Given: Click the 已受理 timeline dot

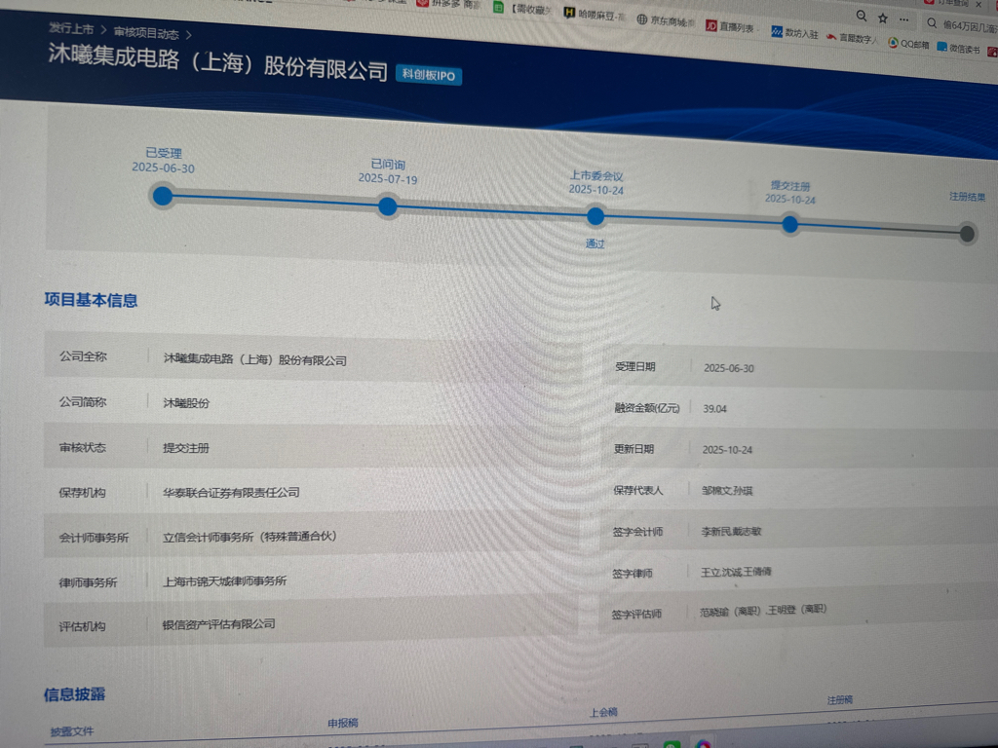Looking at the screenshot, I should tap(163, 195).
